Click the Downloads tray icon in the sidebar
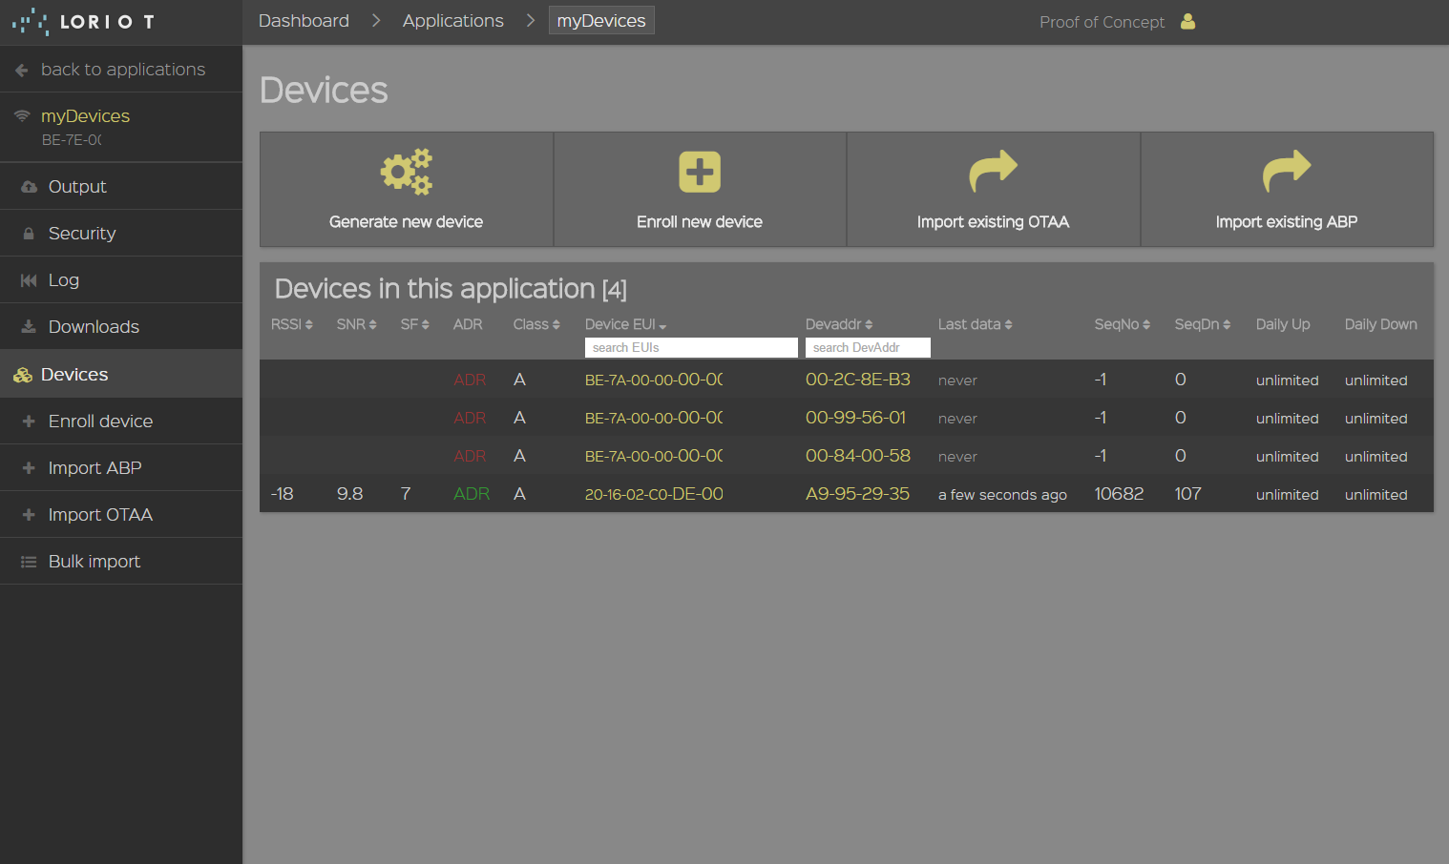Screen dimensions: 1449x864 pos(29,327)
